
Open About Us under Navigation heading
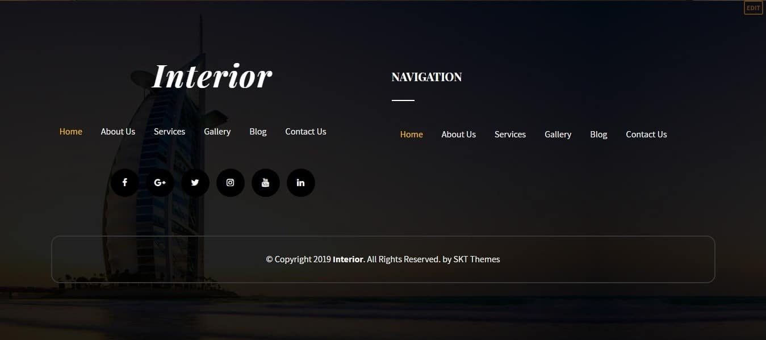coord(459,135)
